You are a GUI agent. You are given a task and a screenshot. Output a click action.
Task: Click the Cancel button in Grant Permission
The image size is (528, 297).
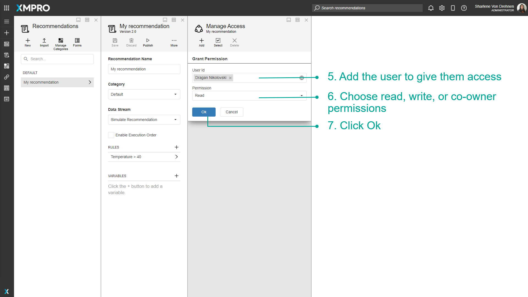(x=232, y=112)
